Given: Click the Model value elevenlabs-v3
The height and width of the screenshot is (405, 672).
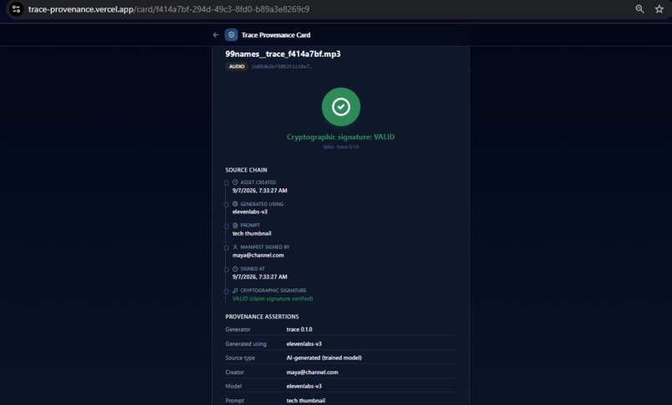Looking at the screenshot, I should point(303,386).
